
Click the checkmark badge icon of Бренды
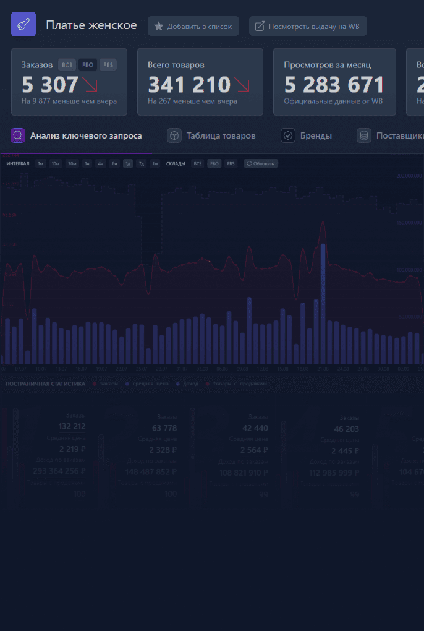288,135
